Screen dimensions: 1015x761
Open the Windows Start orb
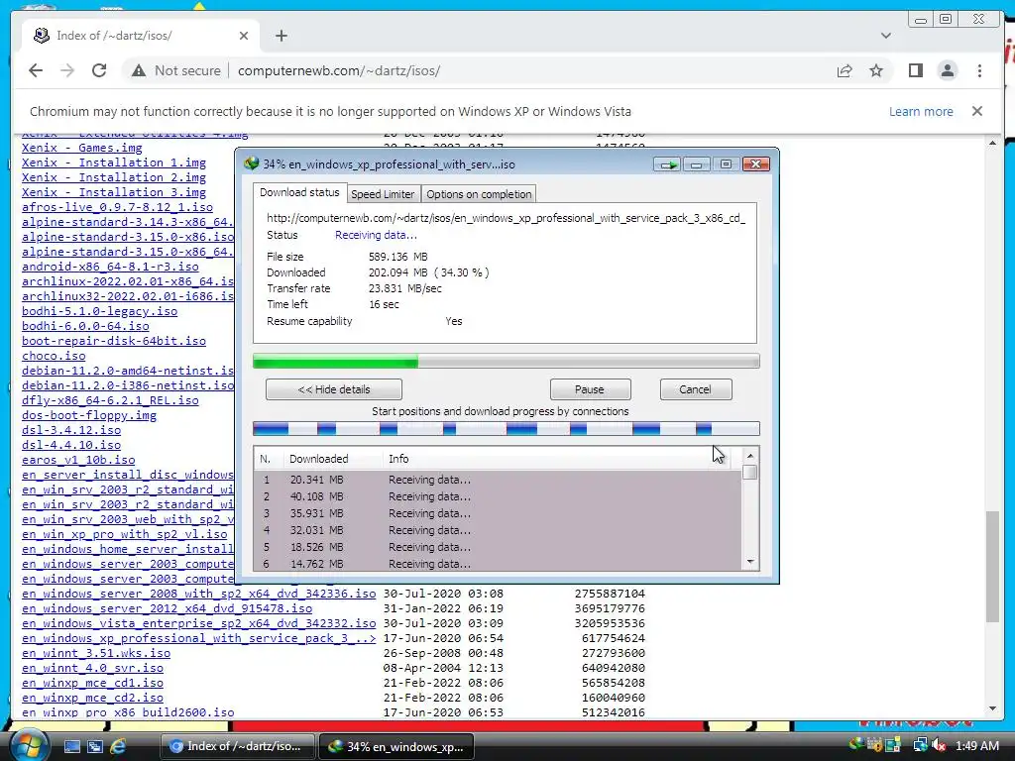pos(29,745)
